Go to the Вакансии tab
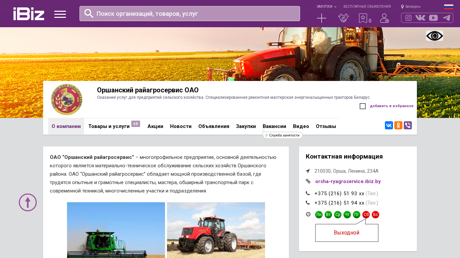This screenshot has height=258, width=460. click(x=274, y=126)
